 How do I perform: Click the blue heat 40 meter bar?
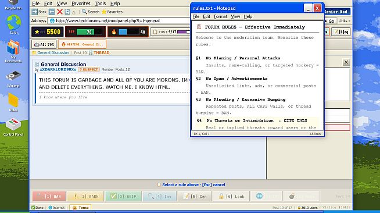123,32
